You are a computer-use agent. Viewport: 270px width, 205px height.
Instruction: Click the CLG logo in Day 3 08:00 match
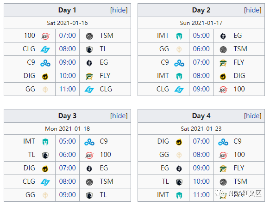pos(45,182)
